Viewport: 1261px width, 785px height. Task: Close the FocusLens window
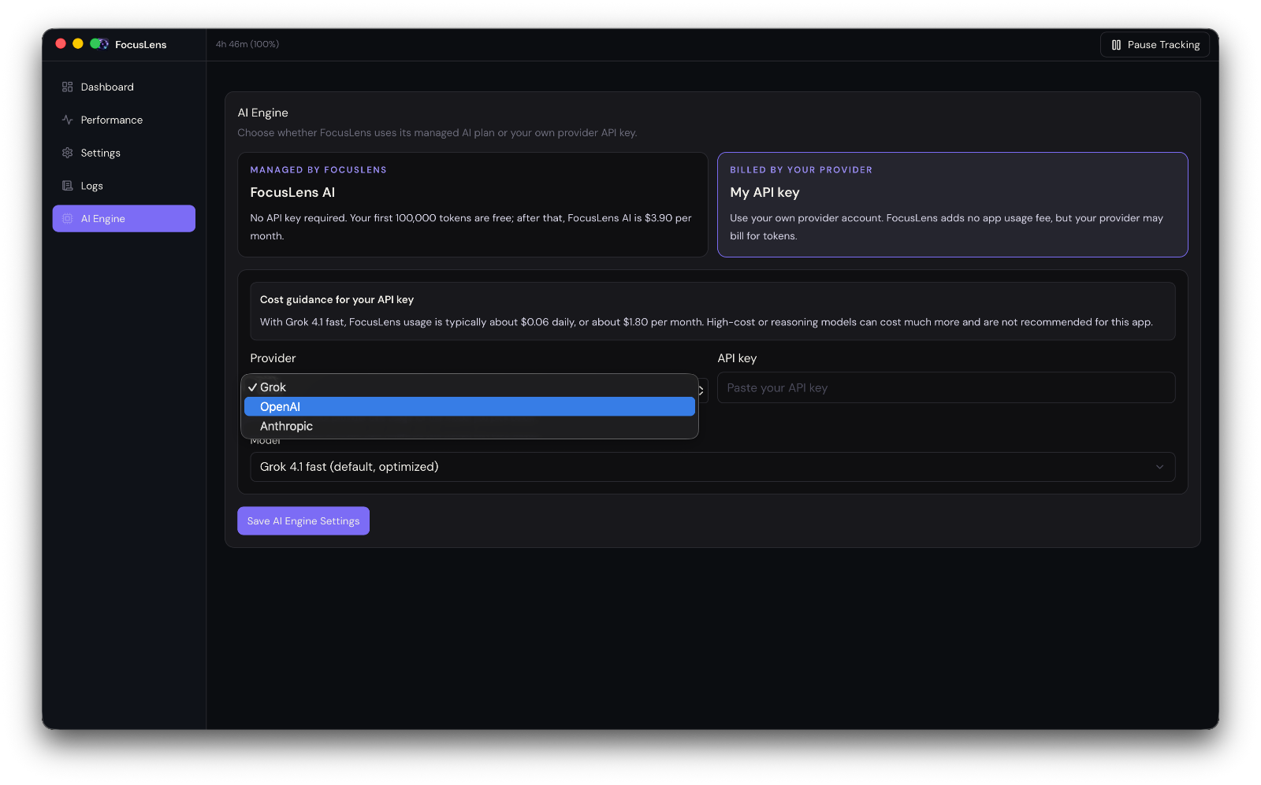pos(61,44)
